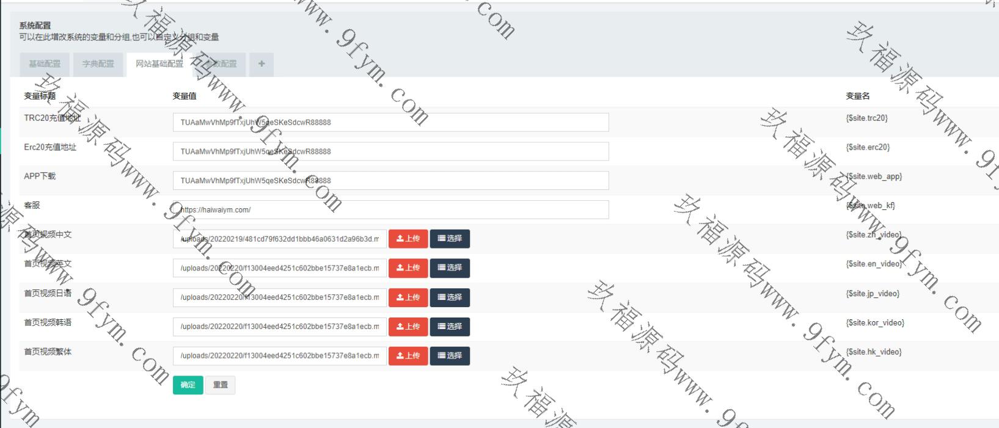Open 选择 file picker for 首页视频日语
The height and width of the screenshot is (428, 999).
pos(450,297)
